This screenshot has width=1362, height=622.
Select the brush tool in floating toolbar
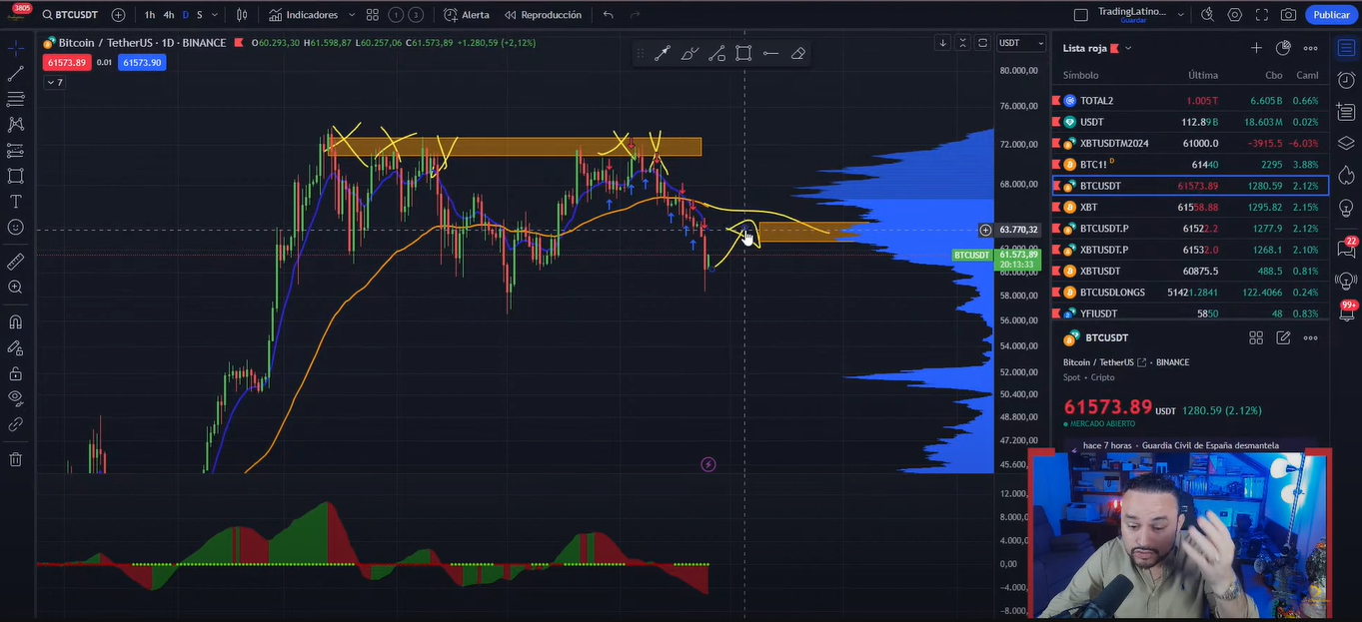689,54
